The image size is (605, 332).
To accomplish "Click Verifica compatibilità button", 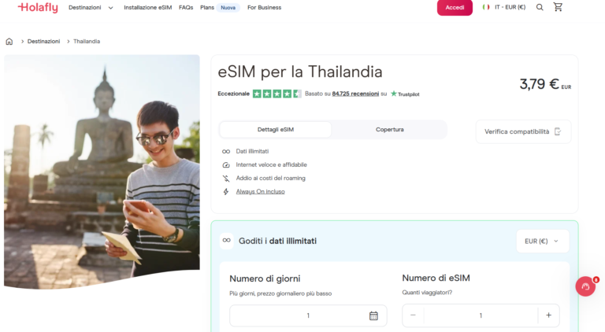I will click(523, 131).
